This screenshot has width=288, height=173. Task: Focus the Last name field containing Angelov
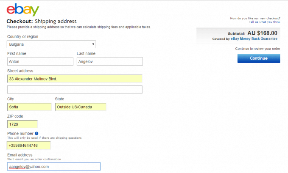click(109, 61)
